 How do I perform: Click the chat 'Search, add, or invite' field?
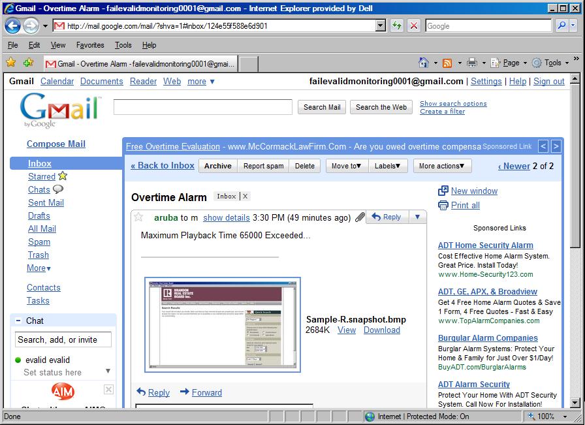click(63, 339)
